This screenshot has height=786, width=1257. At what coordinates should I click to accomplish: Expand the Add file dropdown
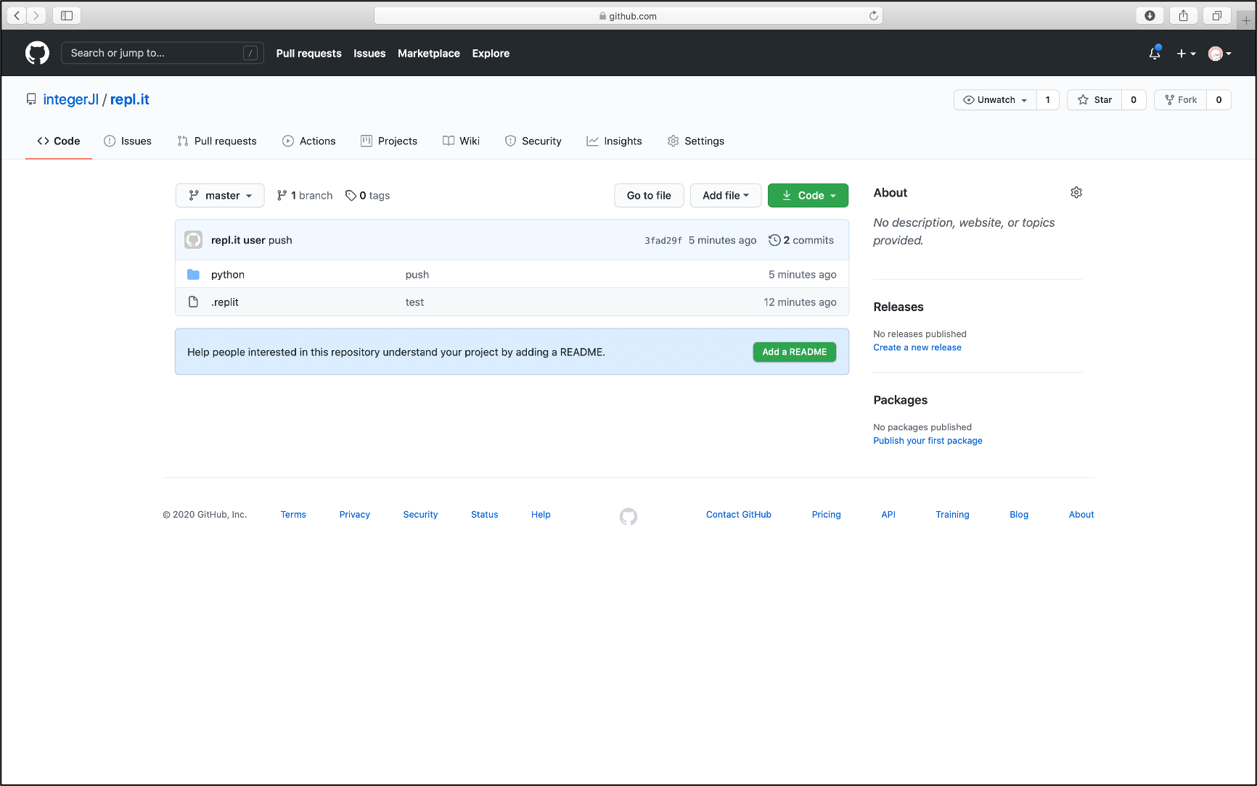[x=726, y=195]
